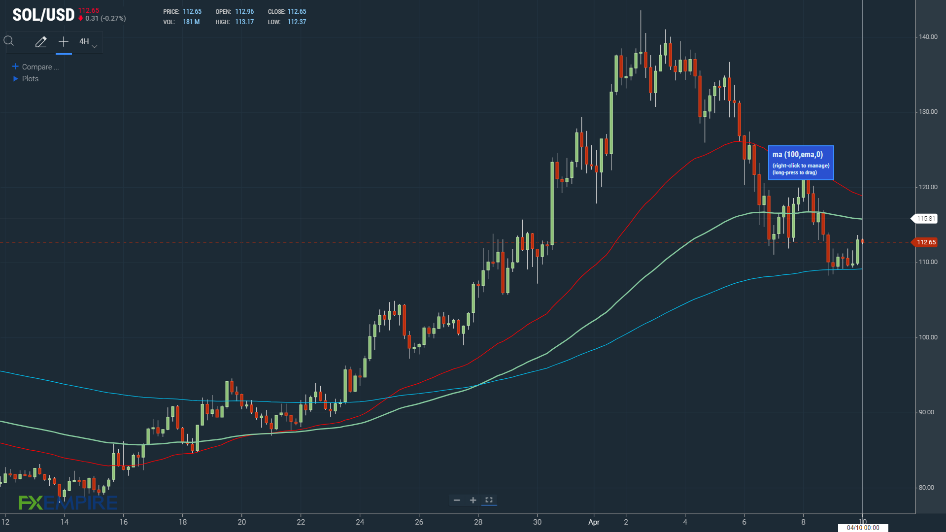Click the 0.31 (-0.27%) change text
Screen dimensions: 946x532
105,19
